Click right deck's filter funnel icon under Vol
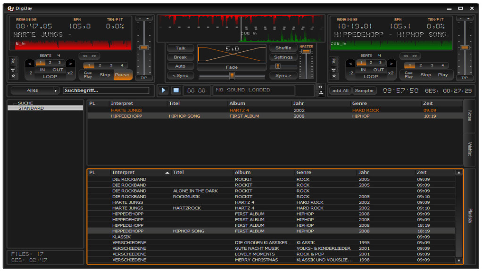Image resolution: width=483 pixels, height=271 pixels. point(334,70)
